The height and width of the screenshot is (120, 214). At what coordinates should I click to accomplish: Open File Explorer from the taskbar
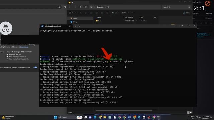tap(105, 117)
